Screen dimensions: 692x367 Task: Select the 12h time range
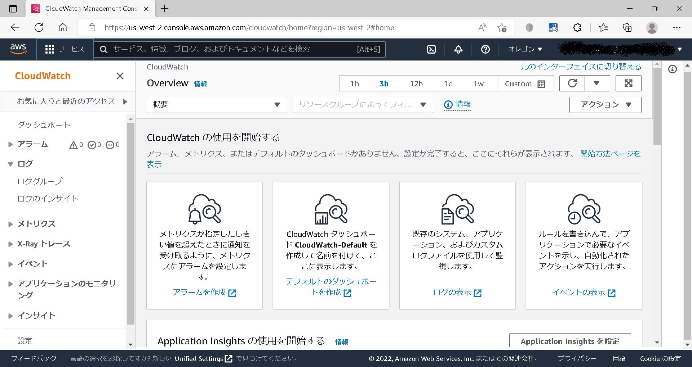[x=416, y=84]
